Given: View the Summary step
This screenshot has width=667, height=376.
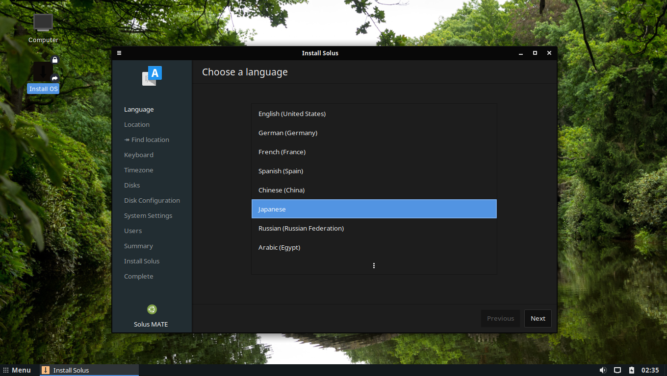Looking at the screenshot, I should pos(138,246).
